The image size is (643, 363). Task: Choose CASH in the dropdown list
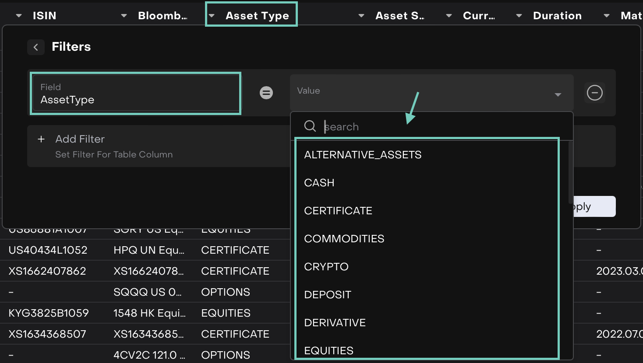(319, 183)
